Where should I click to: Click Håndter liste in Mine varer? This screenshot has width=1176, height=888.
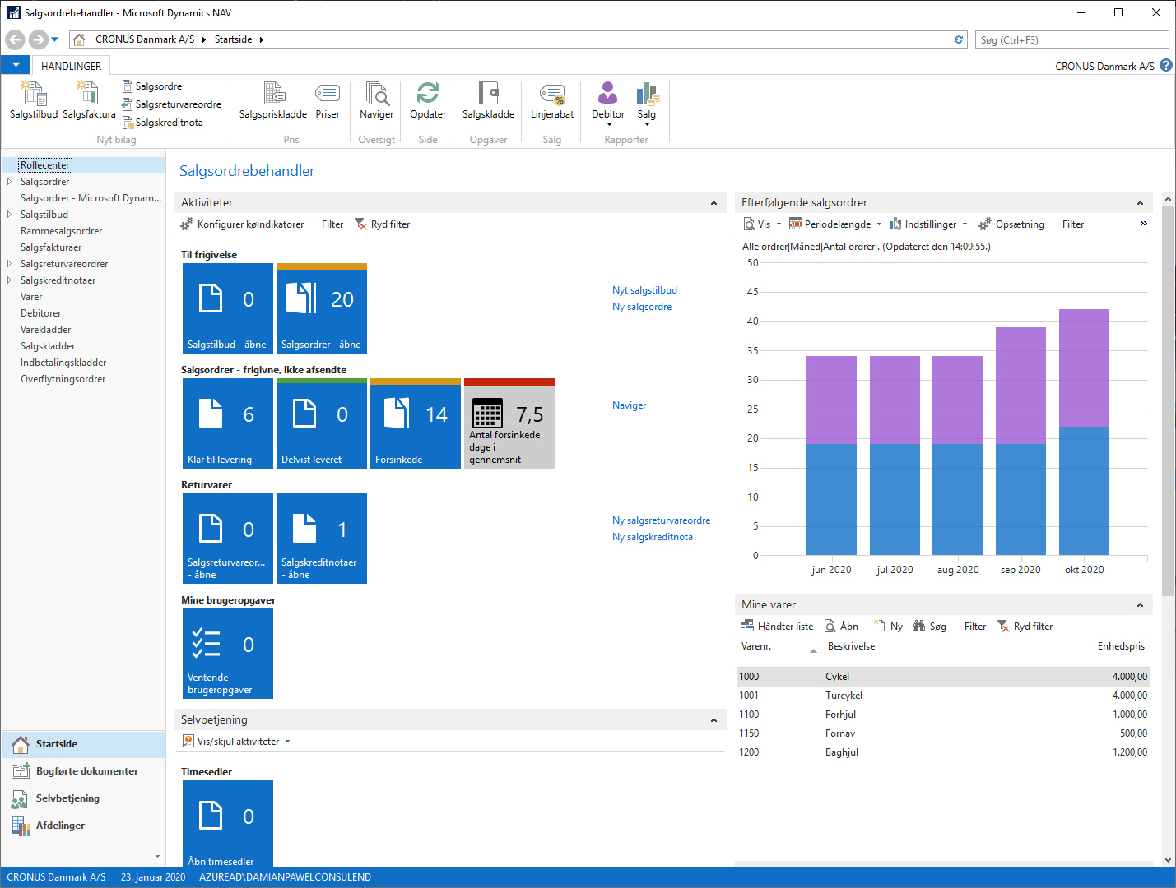pos(777,627)
